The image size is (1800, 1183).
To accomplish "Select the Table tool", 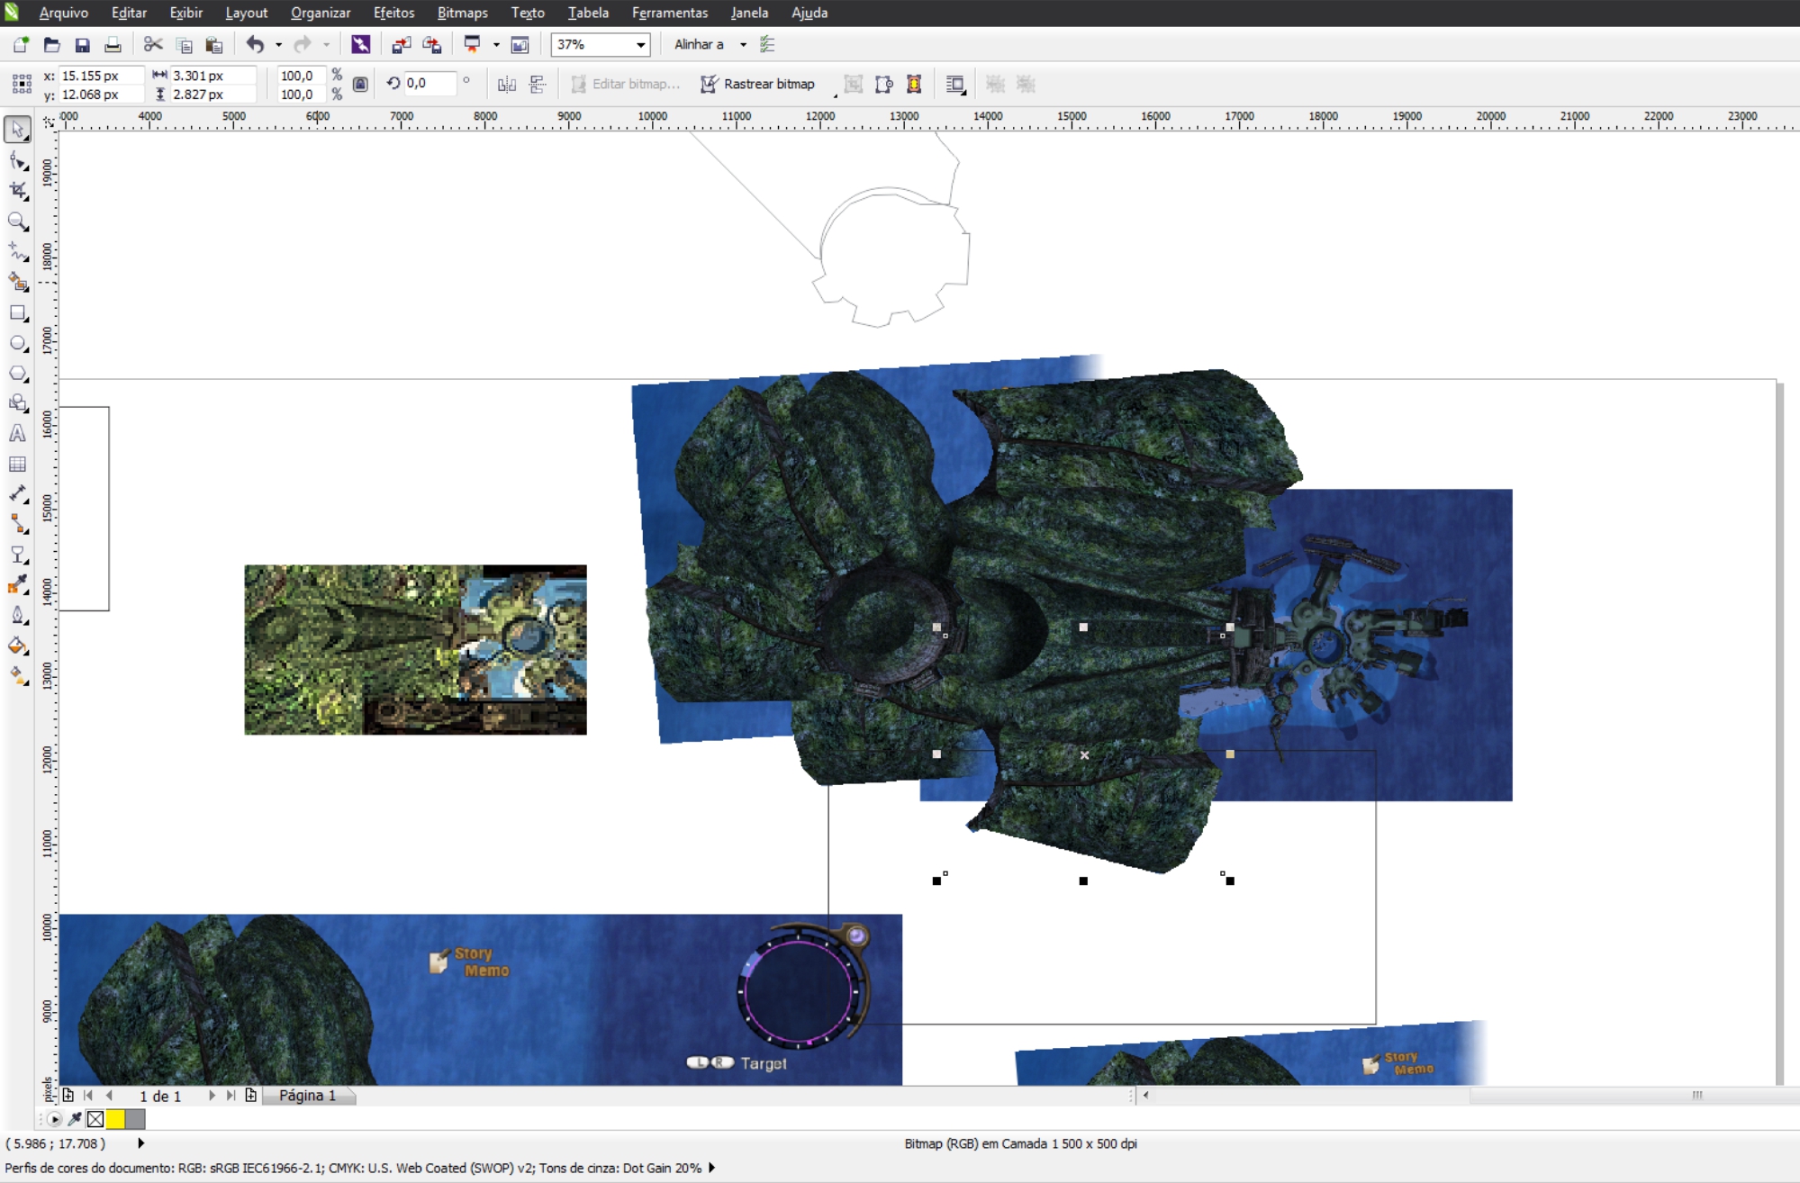I will (18, 465).
